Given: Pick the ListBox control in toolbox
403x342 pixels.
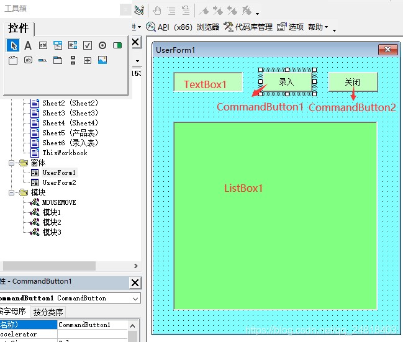Looking at the screenshot, I should [x=73, y=45].
